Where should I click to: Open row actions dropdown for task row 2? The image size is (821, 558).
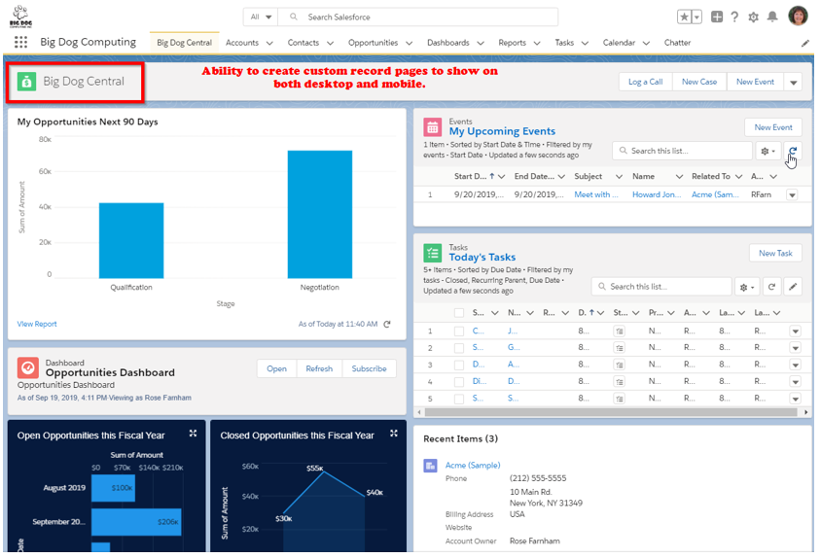796,348
